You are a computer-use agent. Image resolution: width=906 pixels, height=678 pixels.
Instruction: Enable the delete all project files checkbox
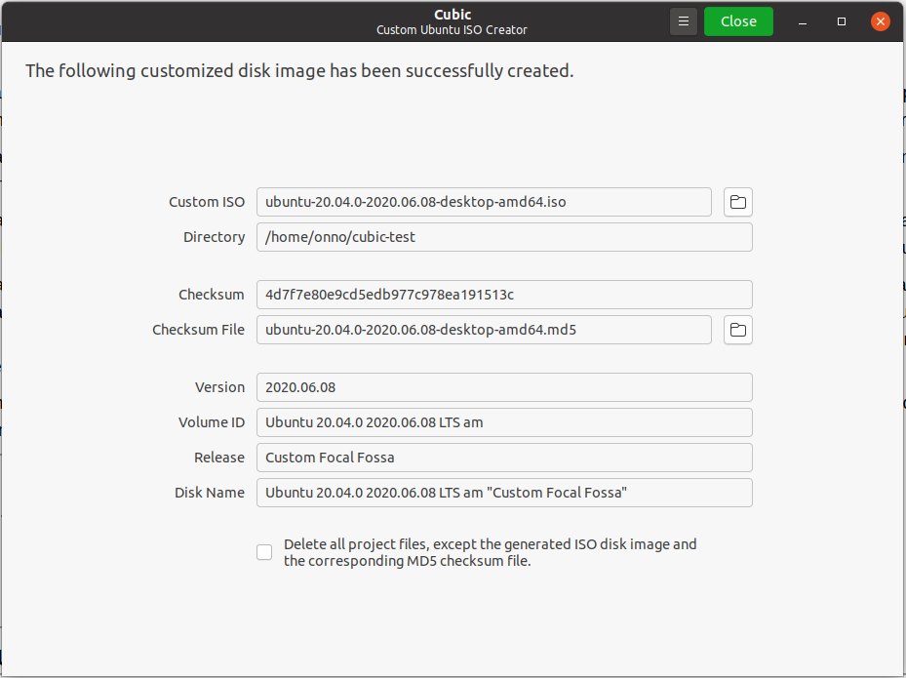click(x=264, y=552)
